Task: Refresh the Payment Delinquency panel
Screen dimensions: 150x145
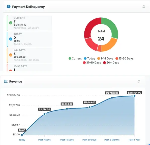Action: point(144,7)
